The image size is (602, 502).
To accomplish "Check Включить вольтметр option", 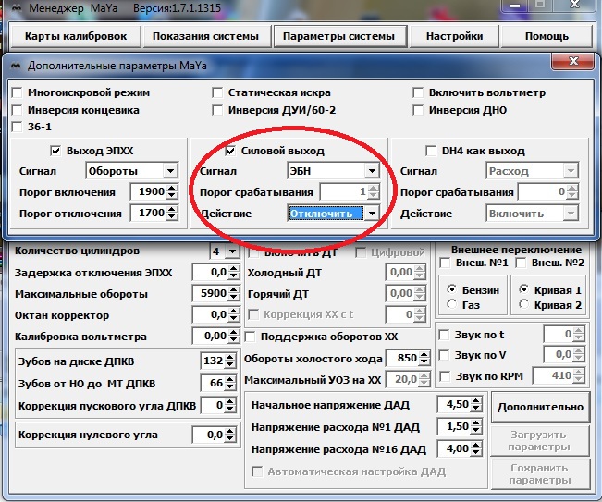I will tap(418, 92).
